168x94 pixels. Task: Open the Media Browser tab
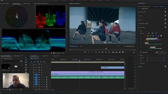click(x=17, y=56)
